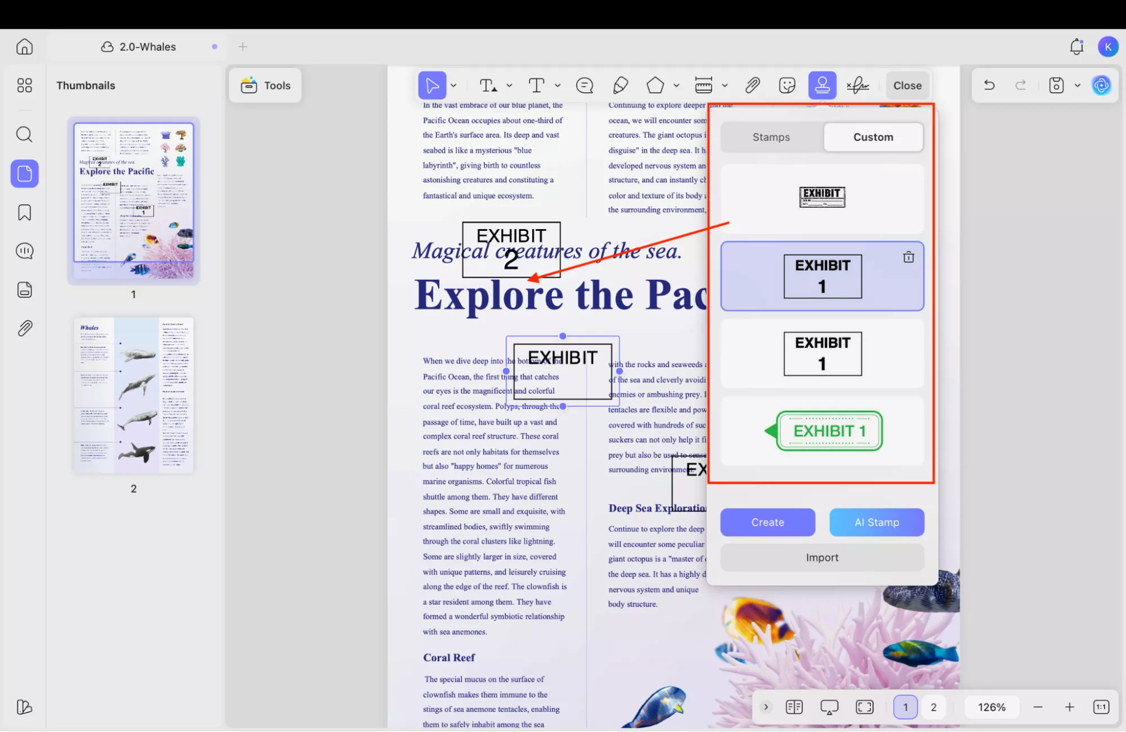Select the Signature tool
The width and height of the screenshot is (1126, 732).
pos(857,85)
